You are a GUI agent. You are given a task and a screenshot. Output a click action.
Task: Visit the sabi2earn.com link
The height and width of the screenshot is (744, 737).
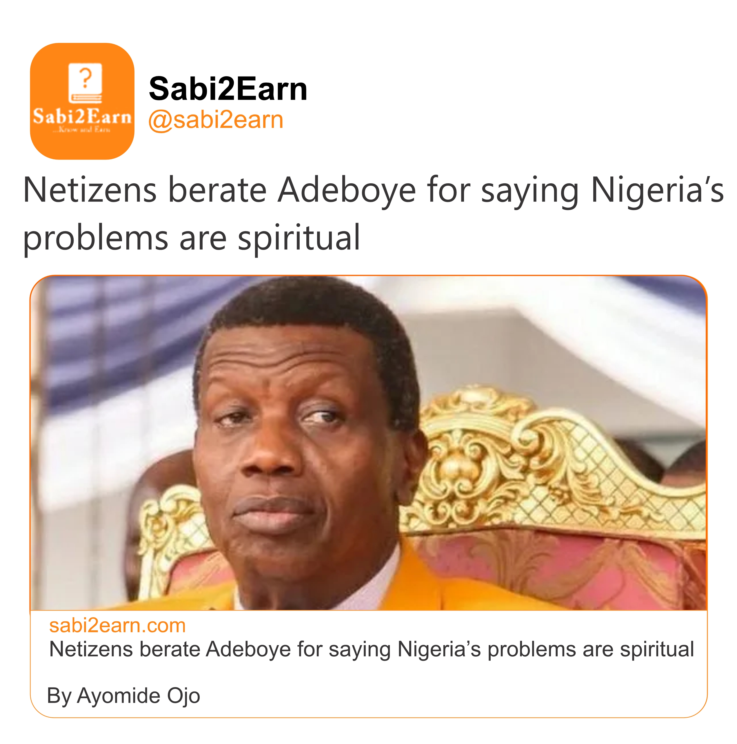[117, 625]
